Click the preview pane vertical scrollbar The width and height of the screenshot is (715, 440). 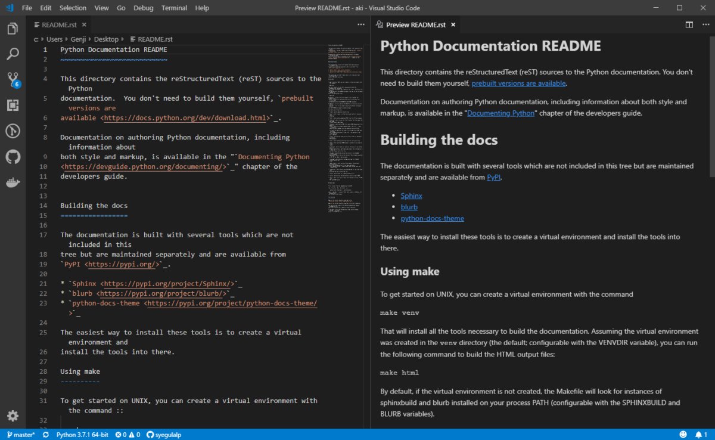pyautogui.click(x=711, y=107)
